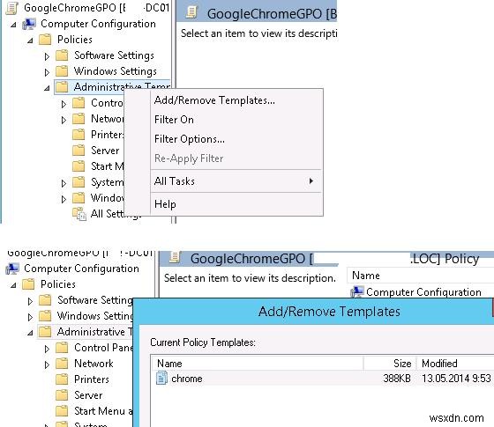Image resolution: width=494 pixels, height=427 pixels.
Task: Click Control Panel folder icon beside Templates dialog
Action: (62, 348)
